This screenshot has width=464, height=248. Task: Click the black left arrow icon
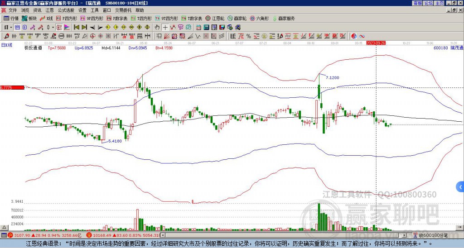coord(92,28)
